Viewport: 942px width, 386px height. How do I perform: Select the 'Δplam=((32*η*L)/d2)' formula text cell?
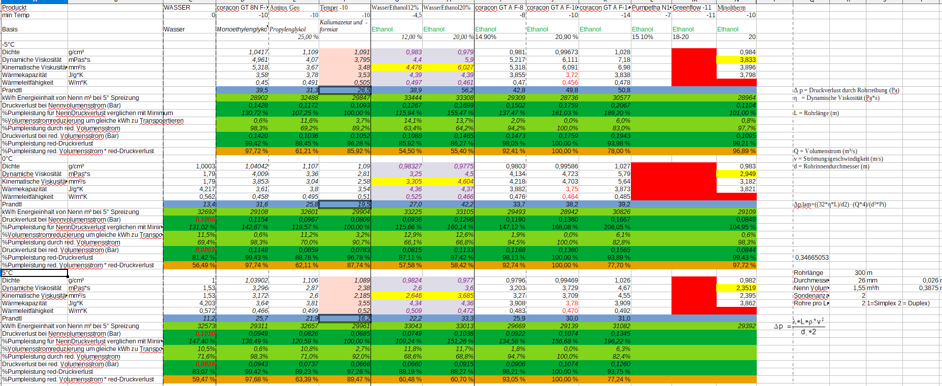pyautogui.click(x=840, y=204)
